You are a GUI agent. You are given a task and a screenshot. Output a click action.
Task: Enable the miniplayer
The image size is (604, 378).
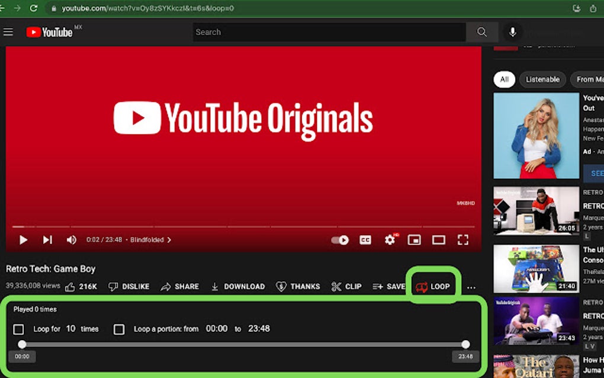[414, 240]
